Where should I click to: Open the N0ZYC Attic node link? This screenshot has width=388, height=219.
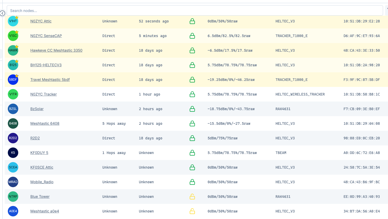(x=41, y=21)
